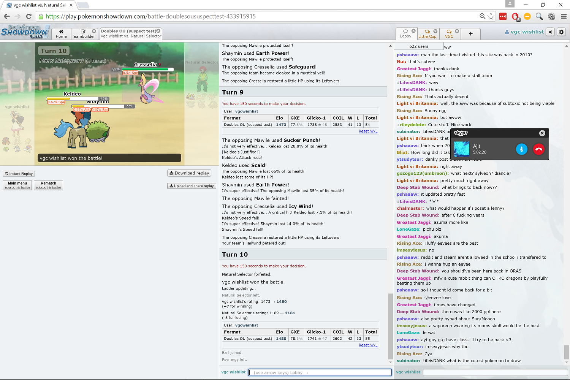Screen dimensions: 570x380
Task: Click the red ad blocker extension icon
Action: pos(515,16)
